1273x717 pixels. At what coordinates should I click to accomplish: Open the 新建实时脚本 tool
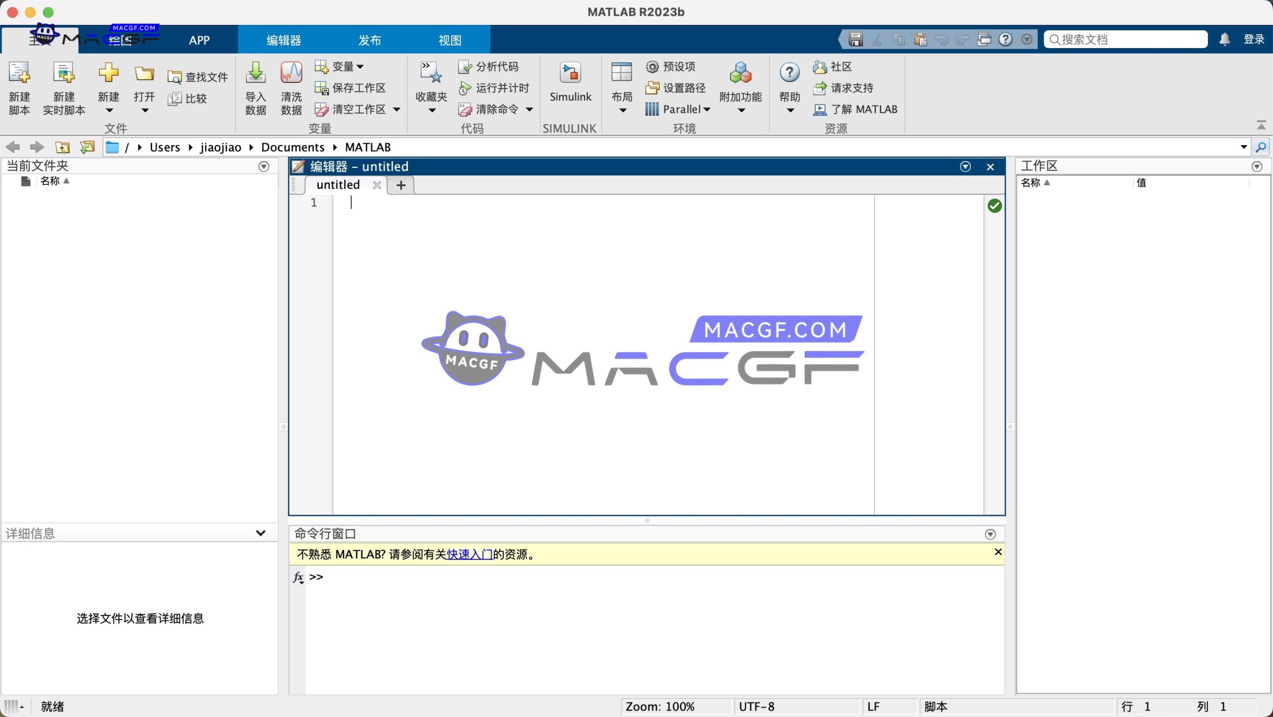pyautogui.click(x=63, y=88)
